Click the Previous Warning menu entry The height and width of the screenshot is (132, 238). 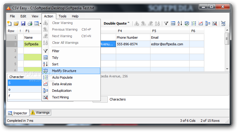[x=71, y=29]
